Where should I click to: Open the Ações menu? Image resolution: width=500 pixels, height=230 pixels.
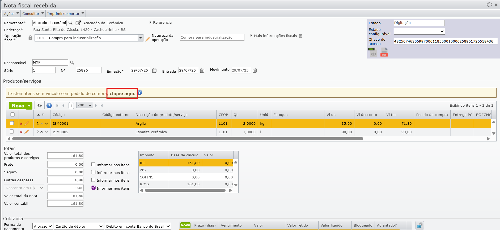pos(12,14)
